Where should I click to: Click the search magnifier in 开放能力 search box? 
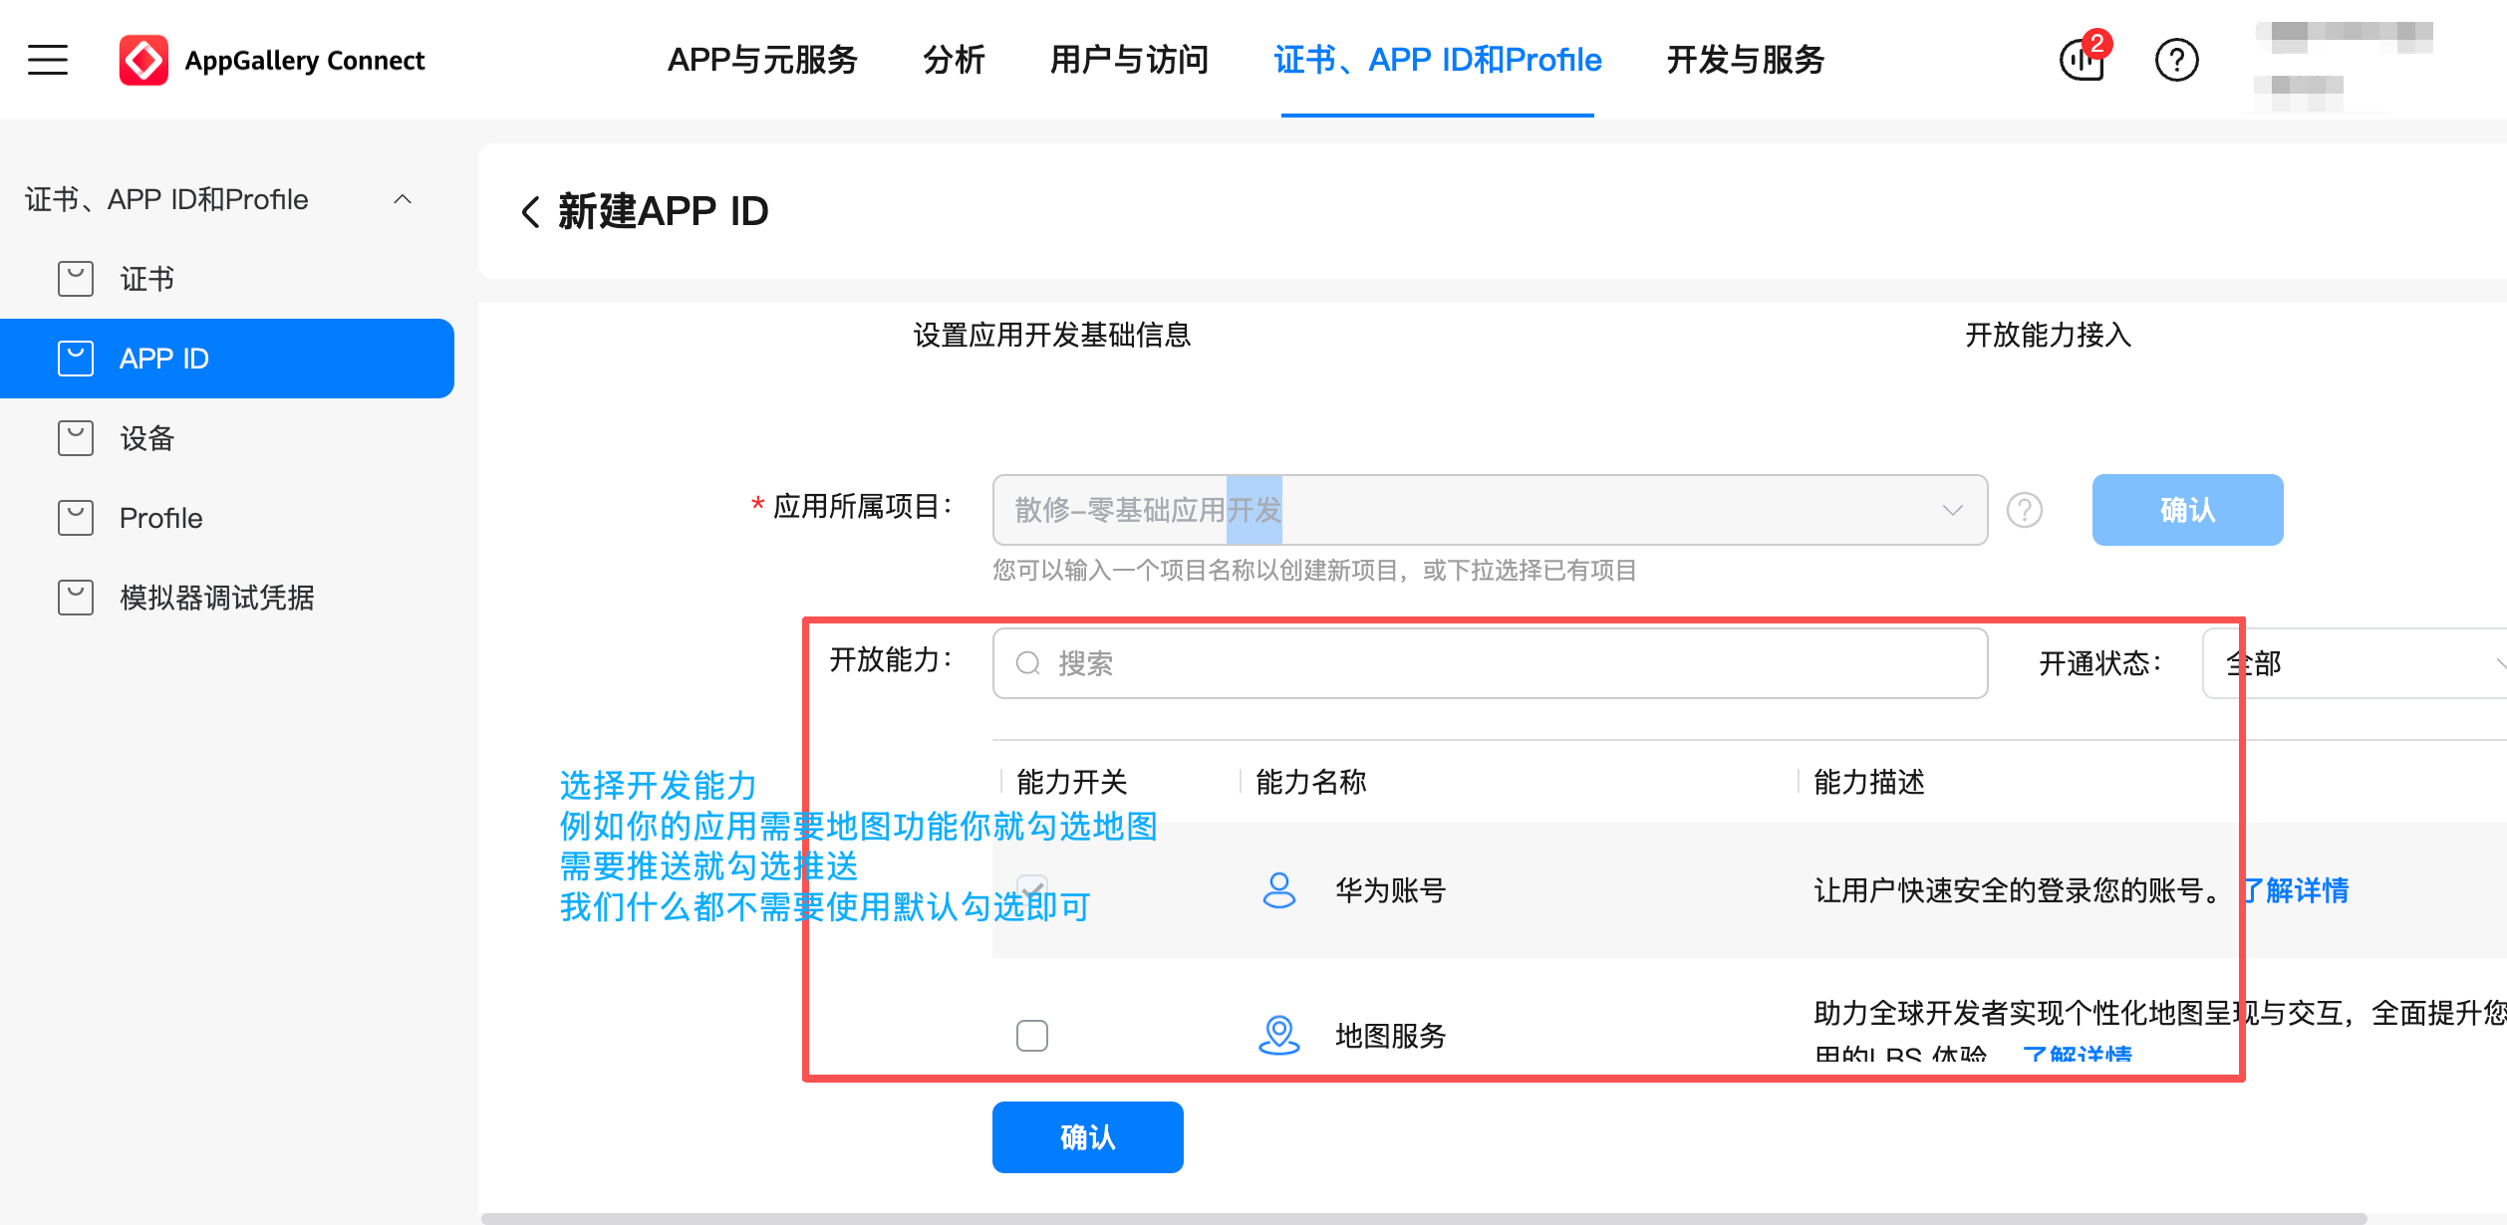pyautogui.click(x=1027, y=663)
